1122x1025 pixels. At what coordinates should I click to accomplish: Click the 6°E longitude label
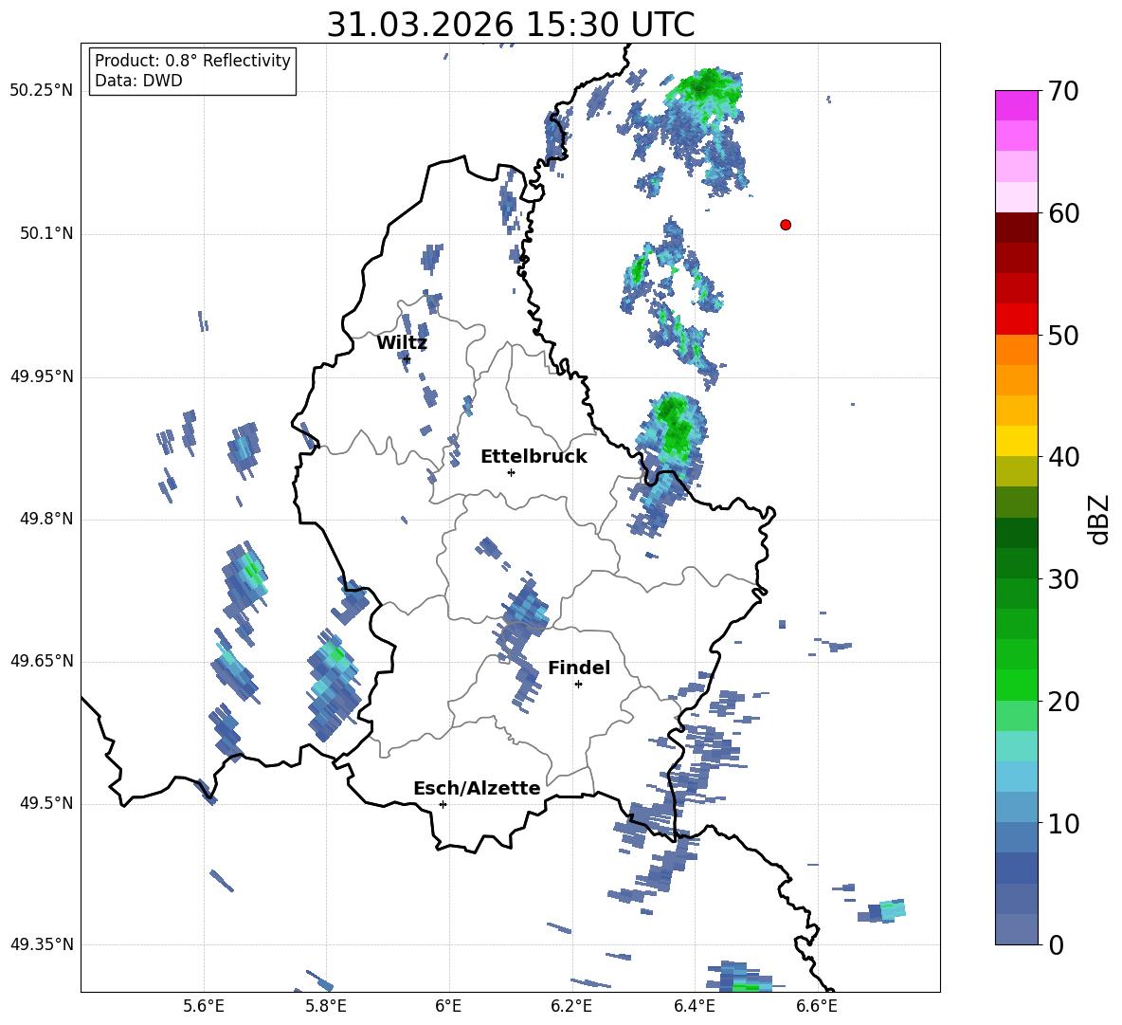[448, 1007]
